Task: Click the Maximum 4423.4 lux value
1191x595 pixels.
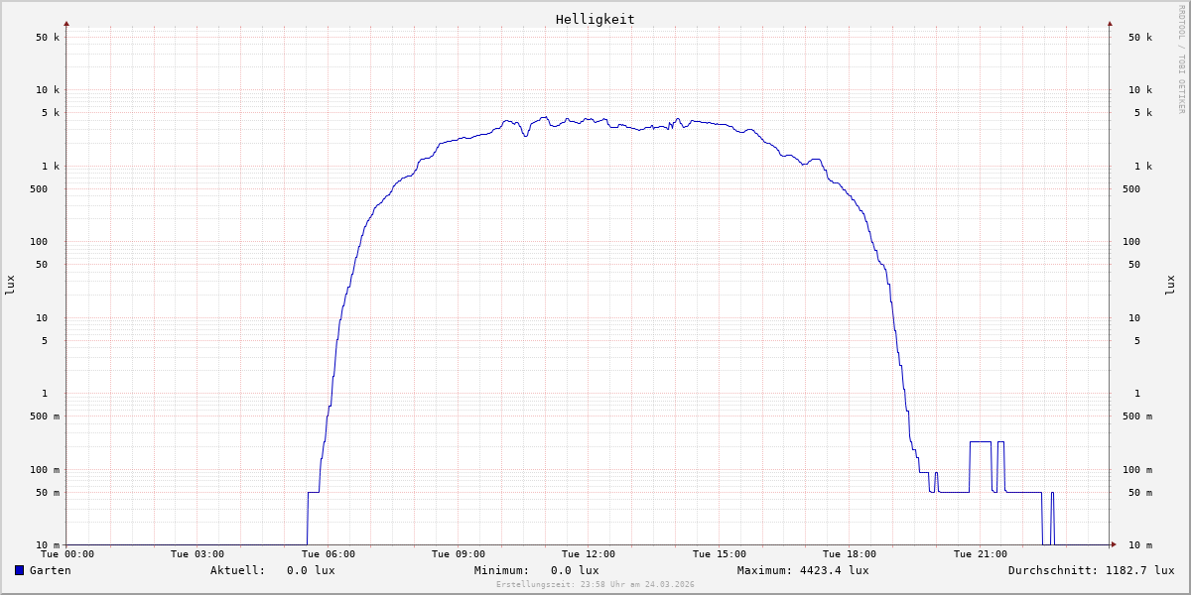Action: point(834,570)
